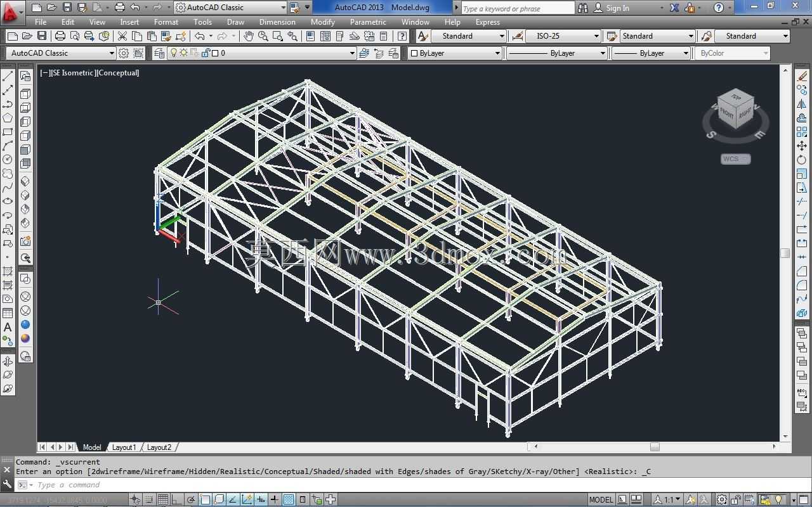This screenshot has height=507, width=812.
Task: Open the Text Style Standard dropdown
Action: 469,36
